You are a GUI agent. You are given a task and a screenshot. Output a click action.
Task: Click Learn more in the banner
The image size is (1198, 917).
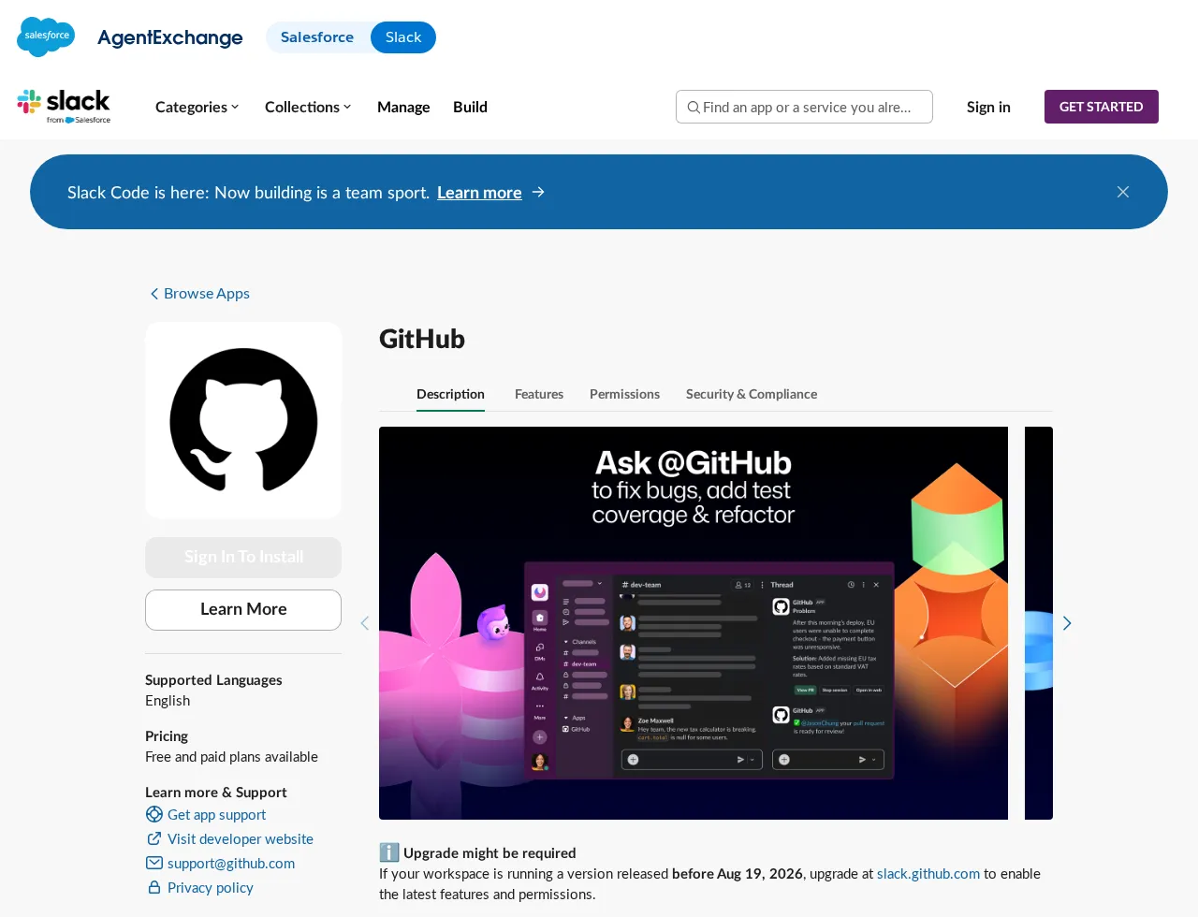(479, 192)
